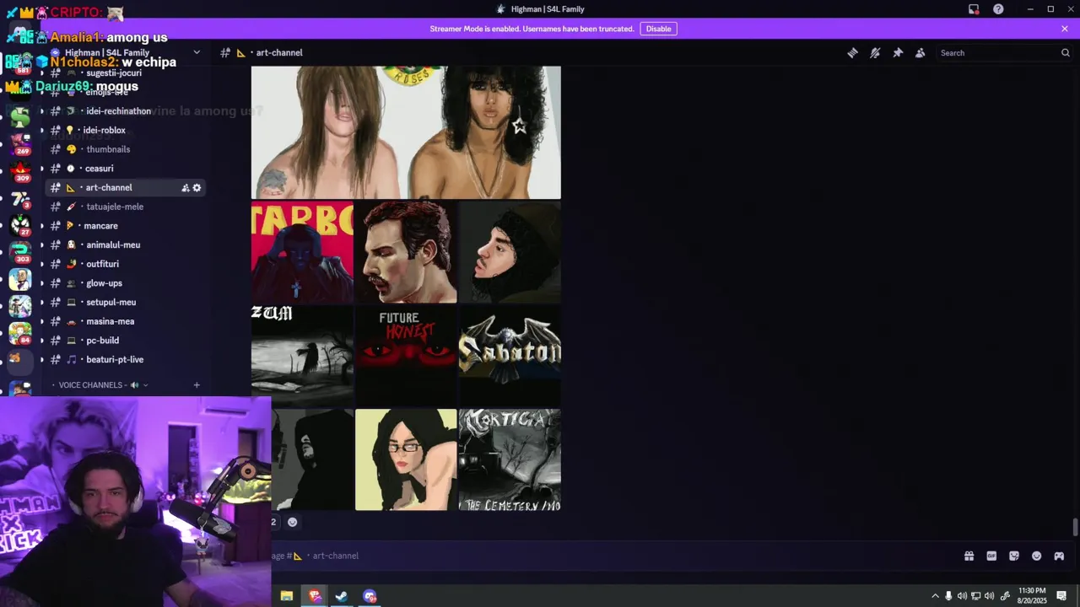This screenshot has height=607, width=1080.
Task: Open the Discord help question-mark icon
Action: (x=998, y=9)
